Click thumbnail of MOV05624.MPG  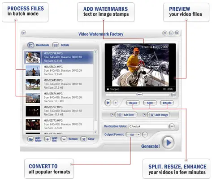[33, 71]
